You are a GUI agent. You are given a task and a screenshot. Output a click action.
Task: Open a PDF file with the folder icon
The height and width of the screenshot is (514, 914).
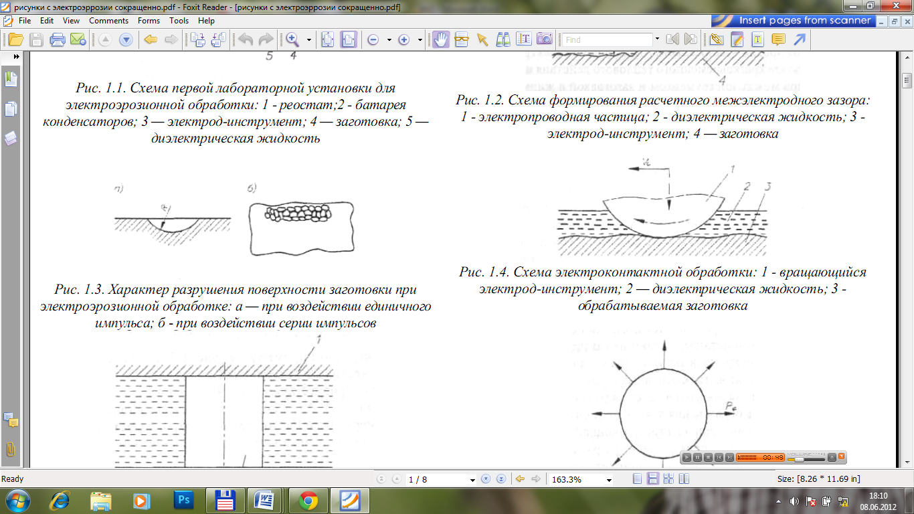(15, 39)
